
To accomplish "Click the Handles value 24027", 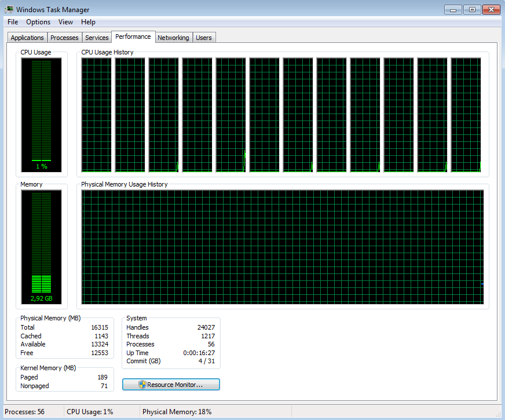I will tap(206, 327).
